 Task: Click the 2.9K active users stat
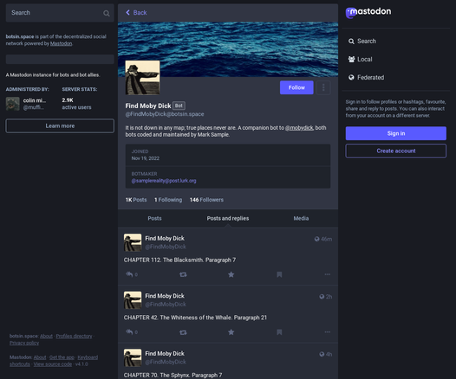click(76, 104)
